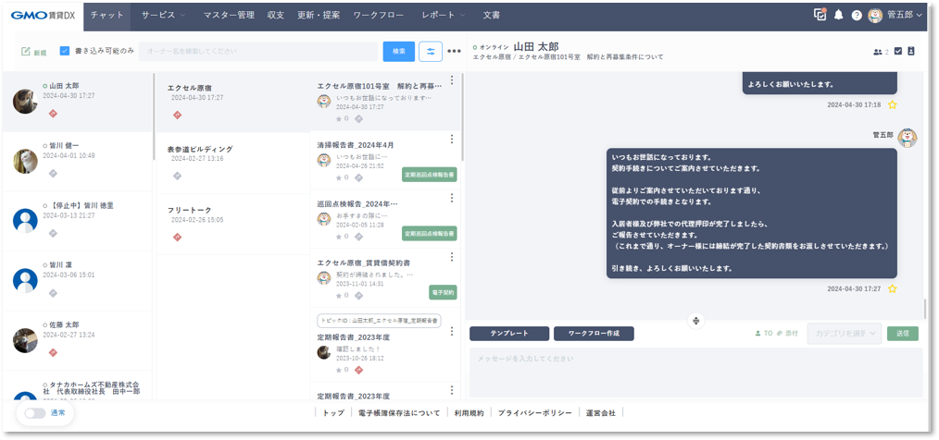Open the help question mark icon
939x440 pixels.
857,16
